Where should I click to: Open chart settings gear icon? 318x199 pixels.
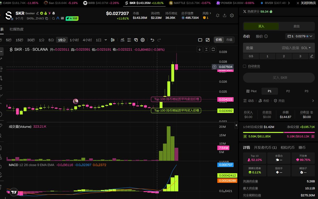point(143,40)
